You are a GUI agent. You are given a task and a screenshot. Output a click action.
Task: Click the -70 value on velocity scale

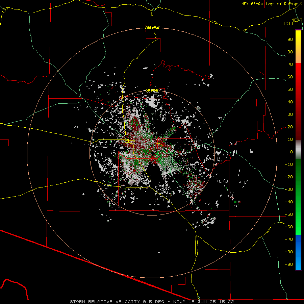click(289, 239)
